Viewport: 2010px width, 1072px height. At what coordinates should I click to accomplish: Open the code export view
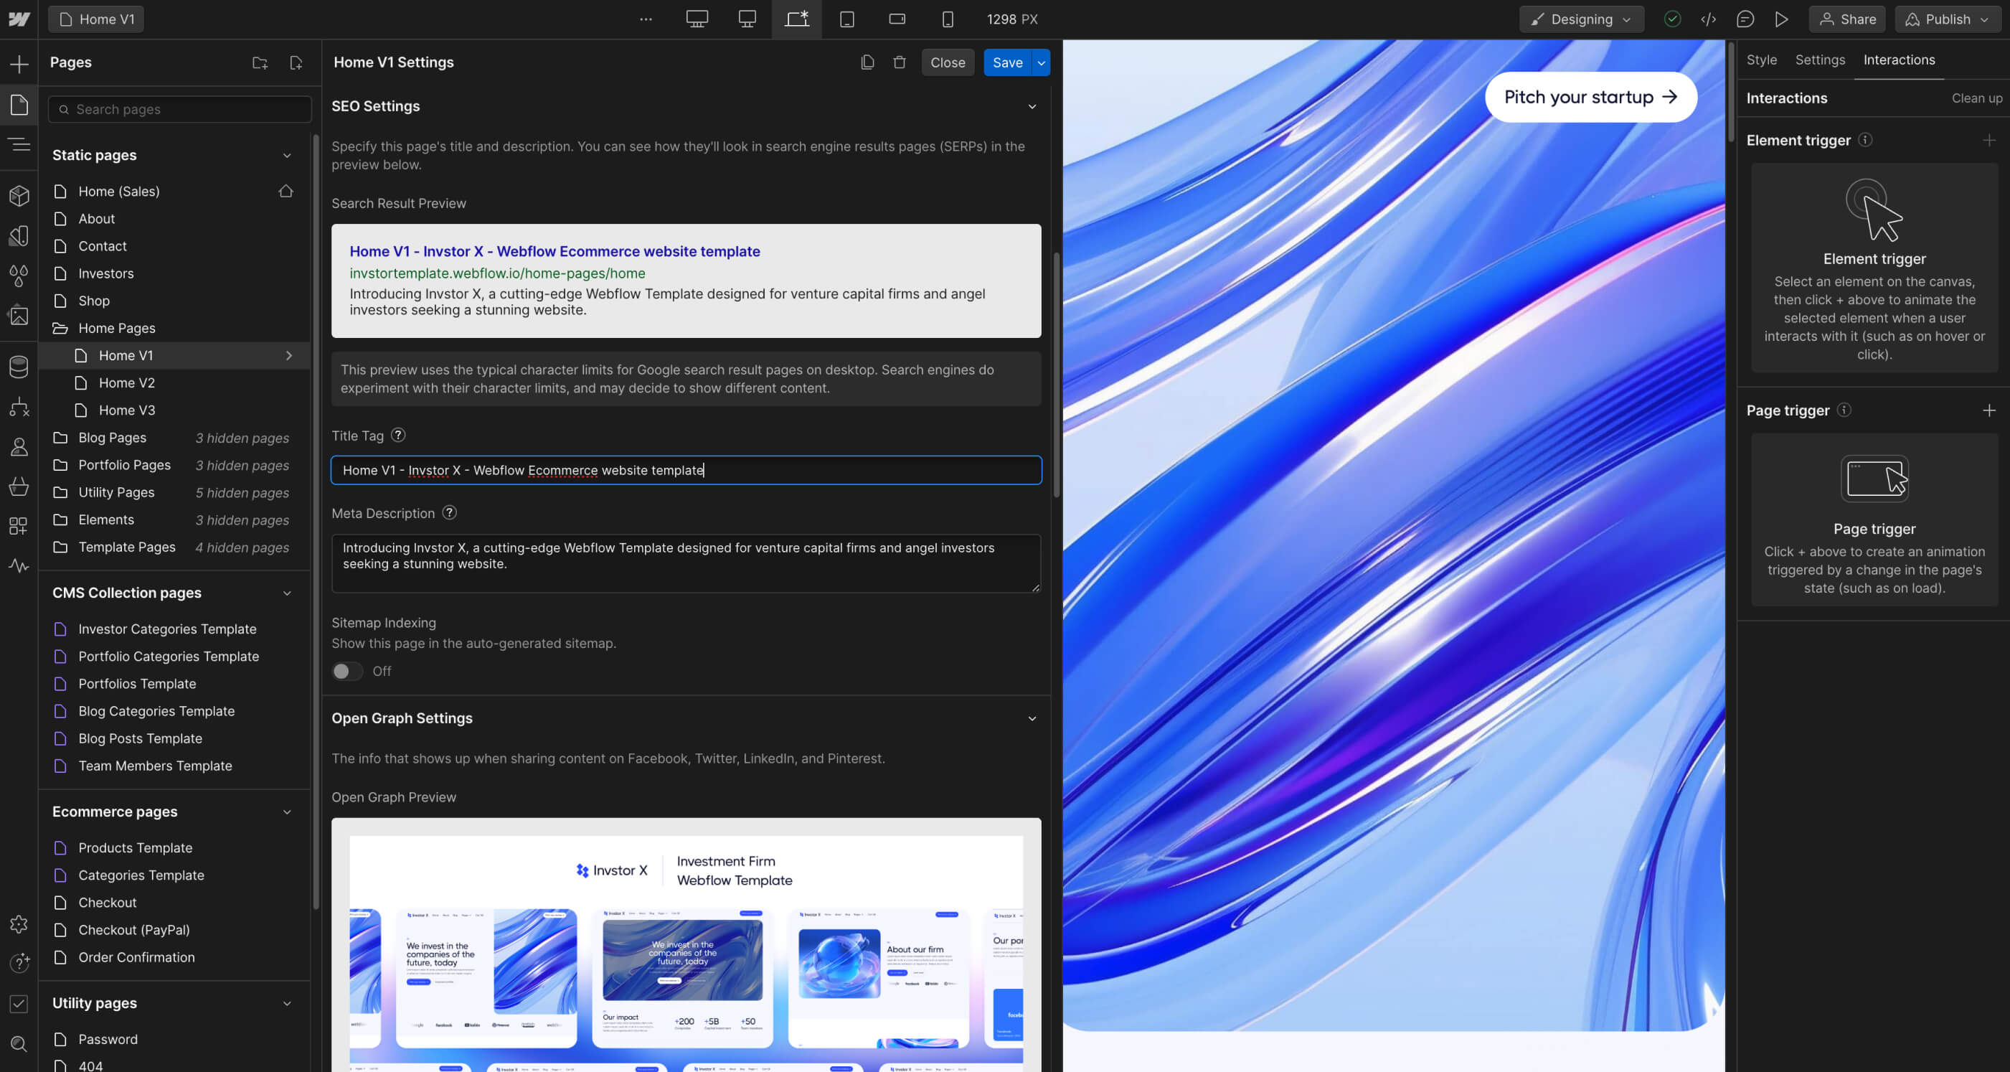click(1709, 19)
